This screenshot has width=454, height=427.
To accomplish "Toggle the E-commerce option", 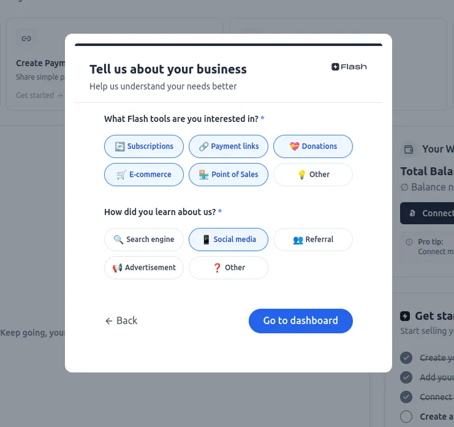I will tap(144, 175).
